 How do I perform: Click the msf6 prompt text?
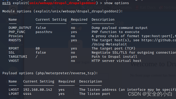click(x=6, y=3)
